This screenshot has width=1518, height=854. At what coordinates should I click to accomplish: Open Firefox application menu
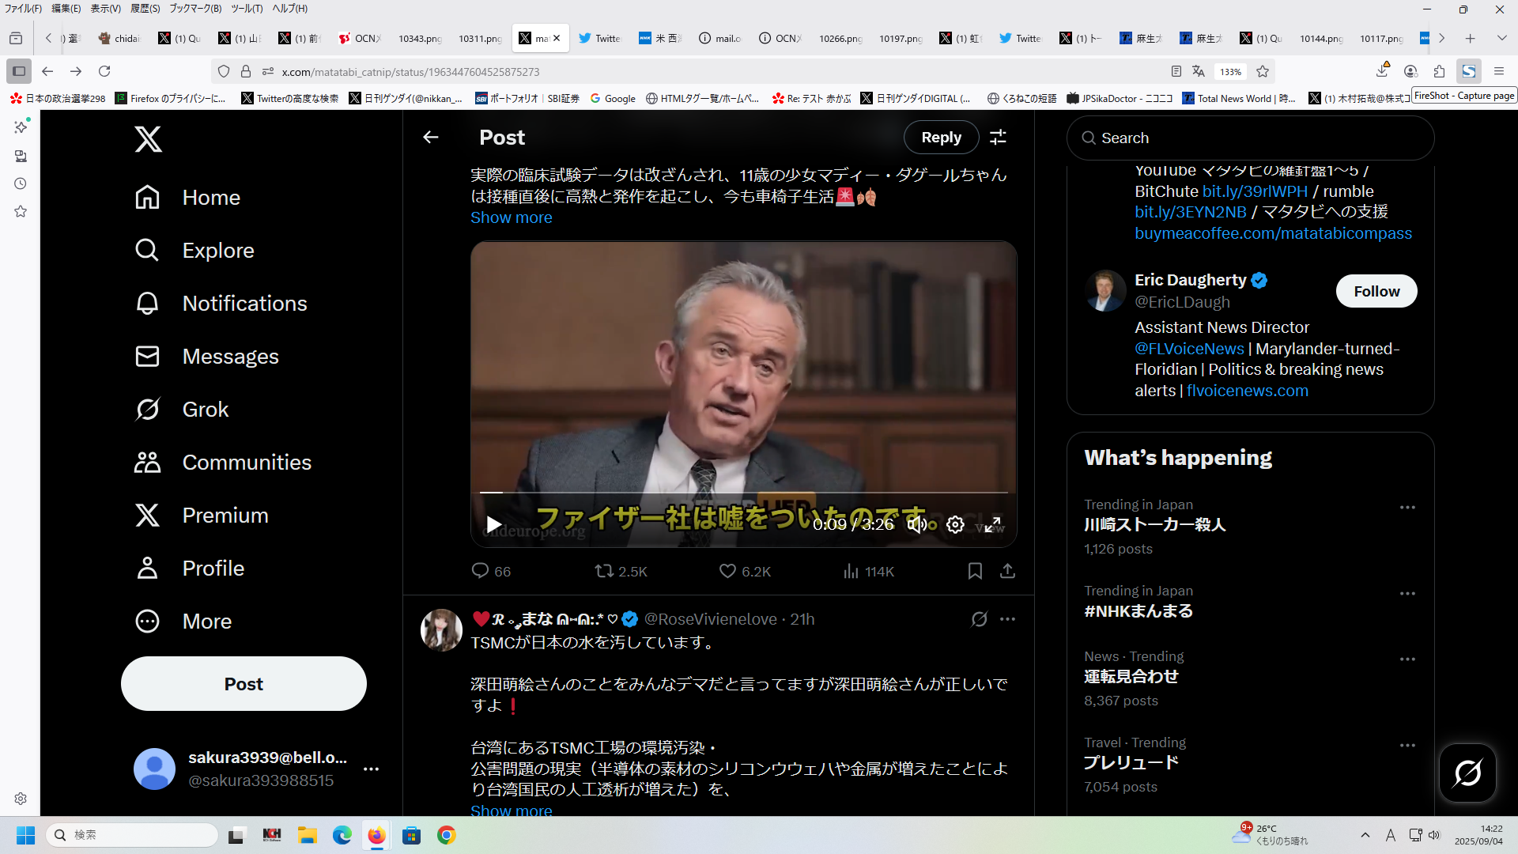tap(1498, 71)
